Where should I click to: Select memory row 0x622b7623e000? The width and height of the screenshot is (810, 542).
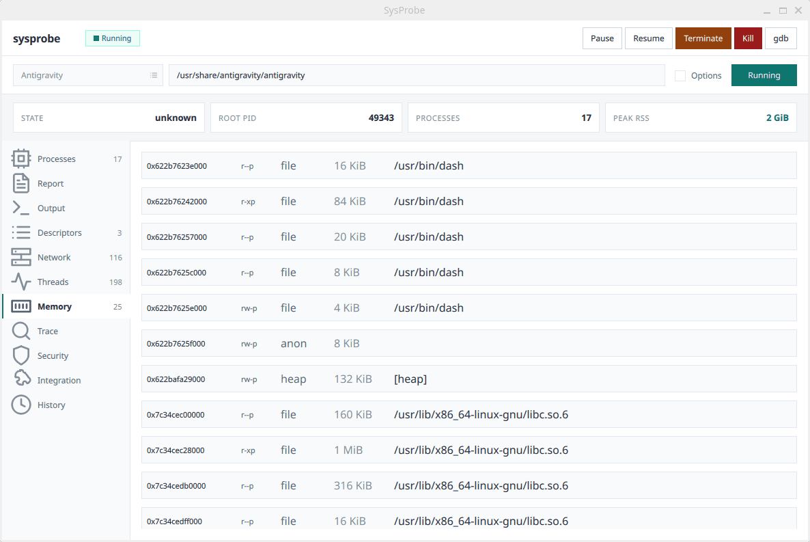point(469,165)
